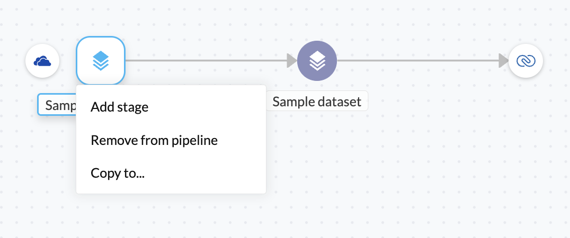Choose Add stage from the context menu
This screenshot has width=570, height=238.
point(120,107)
